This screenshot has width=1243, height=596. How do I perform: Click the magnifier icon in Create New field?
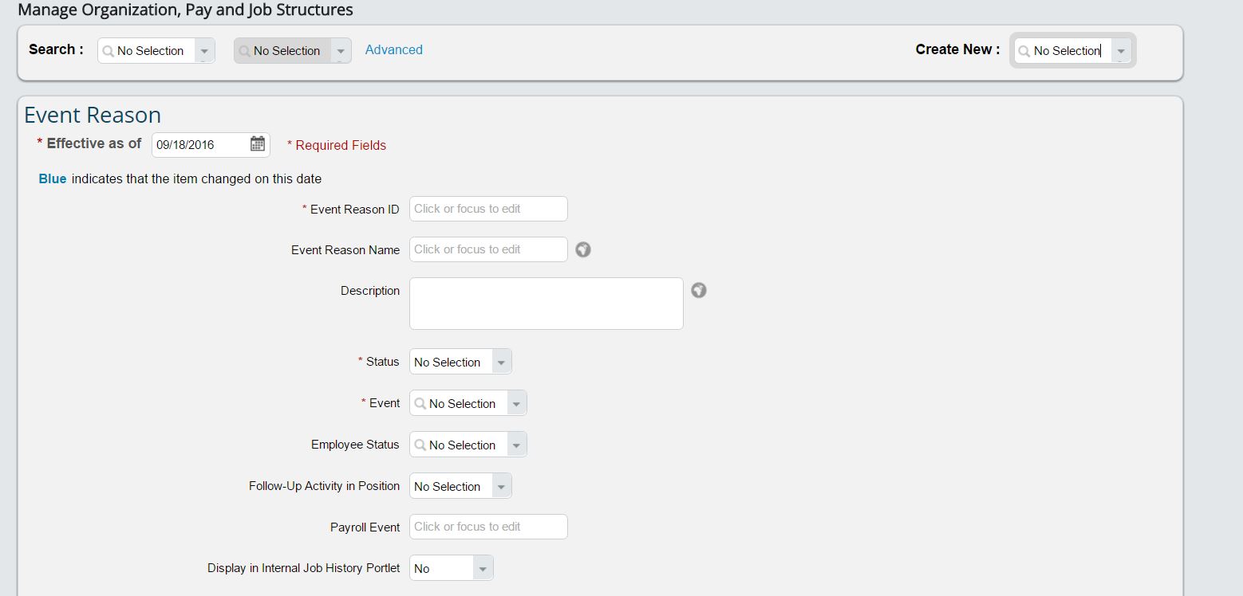click(1024, 50)
